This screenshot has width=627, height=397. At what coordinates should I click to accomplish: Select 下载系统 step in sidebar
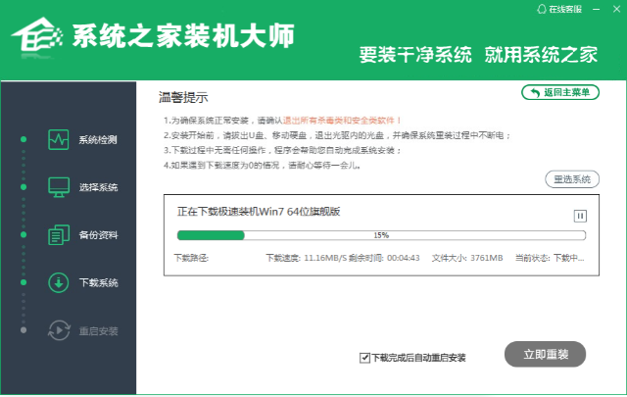tap(98, 283)
